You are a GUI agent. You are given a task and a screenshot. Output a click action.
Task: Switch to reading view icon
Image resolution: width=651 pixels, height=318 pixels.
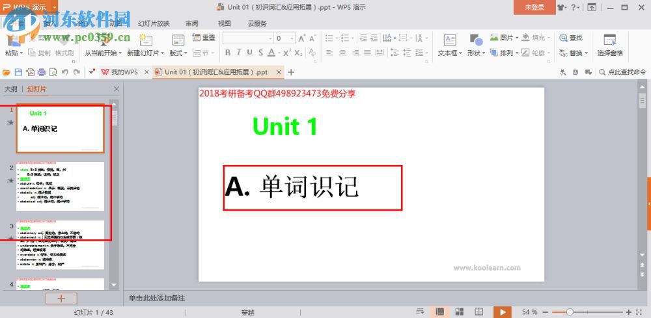(478, 311)
